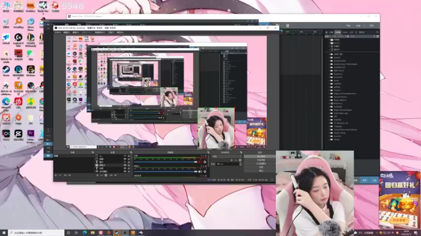Launch WeGame from the desktop
This screenshot has width=421, height=236.
pos(31,71)
